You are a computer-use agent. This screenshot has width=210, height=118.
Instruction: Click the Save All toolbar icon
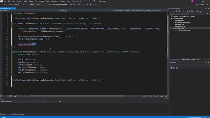(18, 4)
